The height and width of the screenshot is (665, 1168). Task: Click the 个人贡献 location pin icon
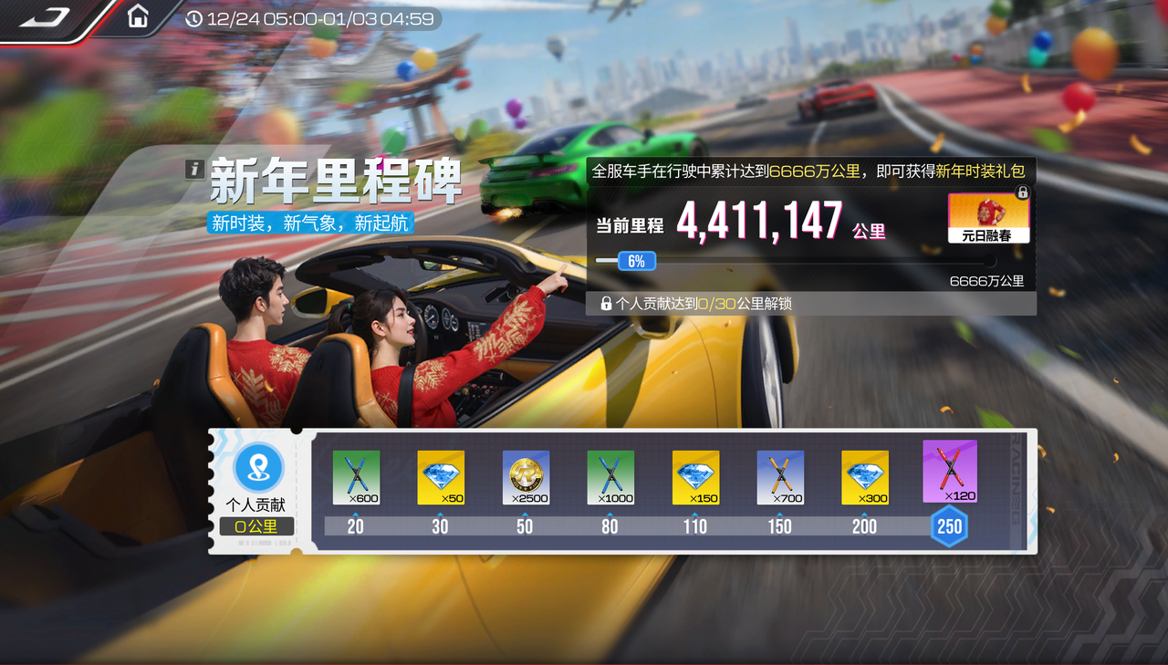pyautogui.click(x=259, y=468)
